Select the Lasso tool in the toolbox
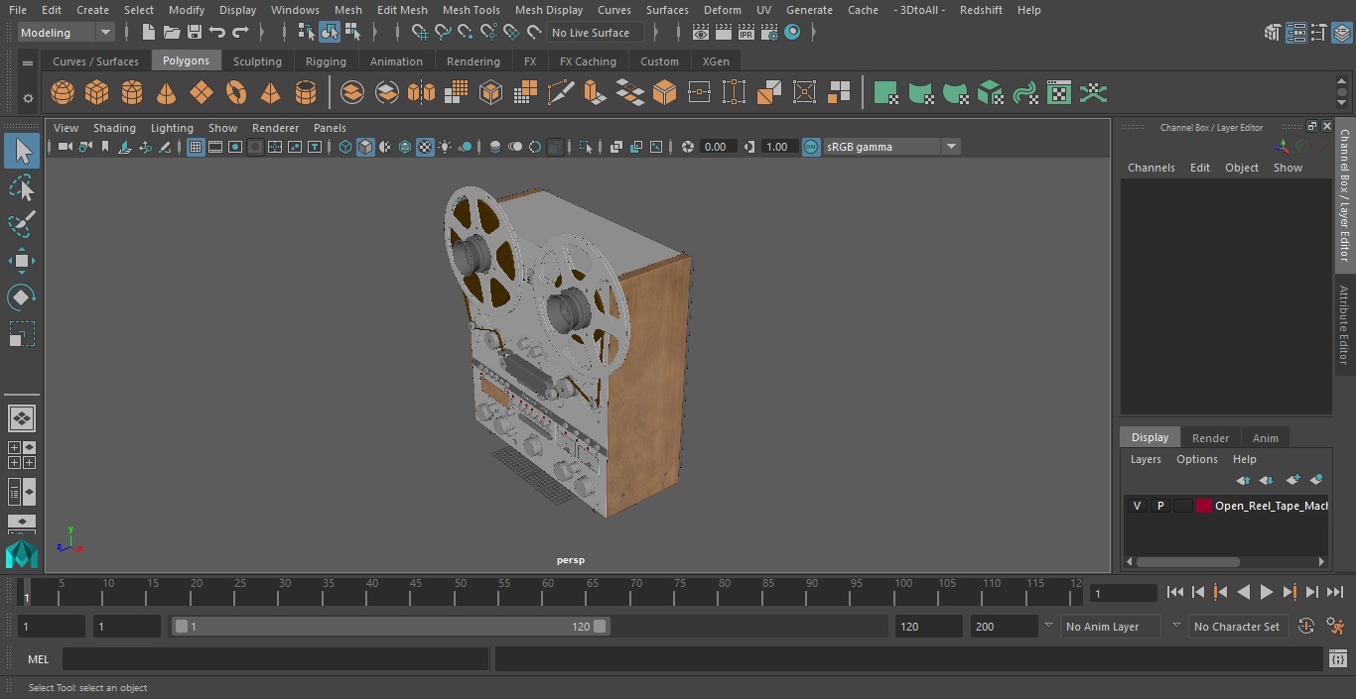The image size is (1356, 699). pos(21,187)
